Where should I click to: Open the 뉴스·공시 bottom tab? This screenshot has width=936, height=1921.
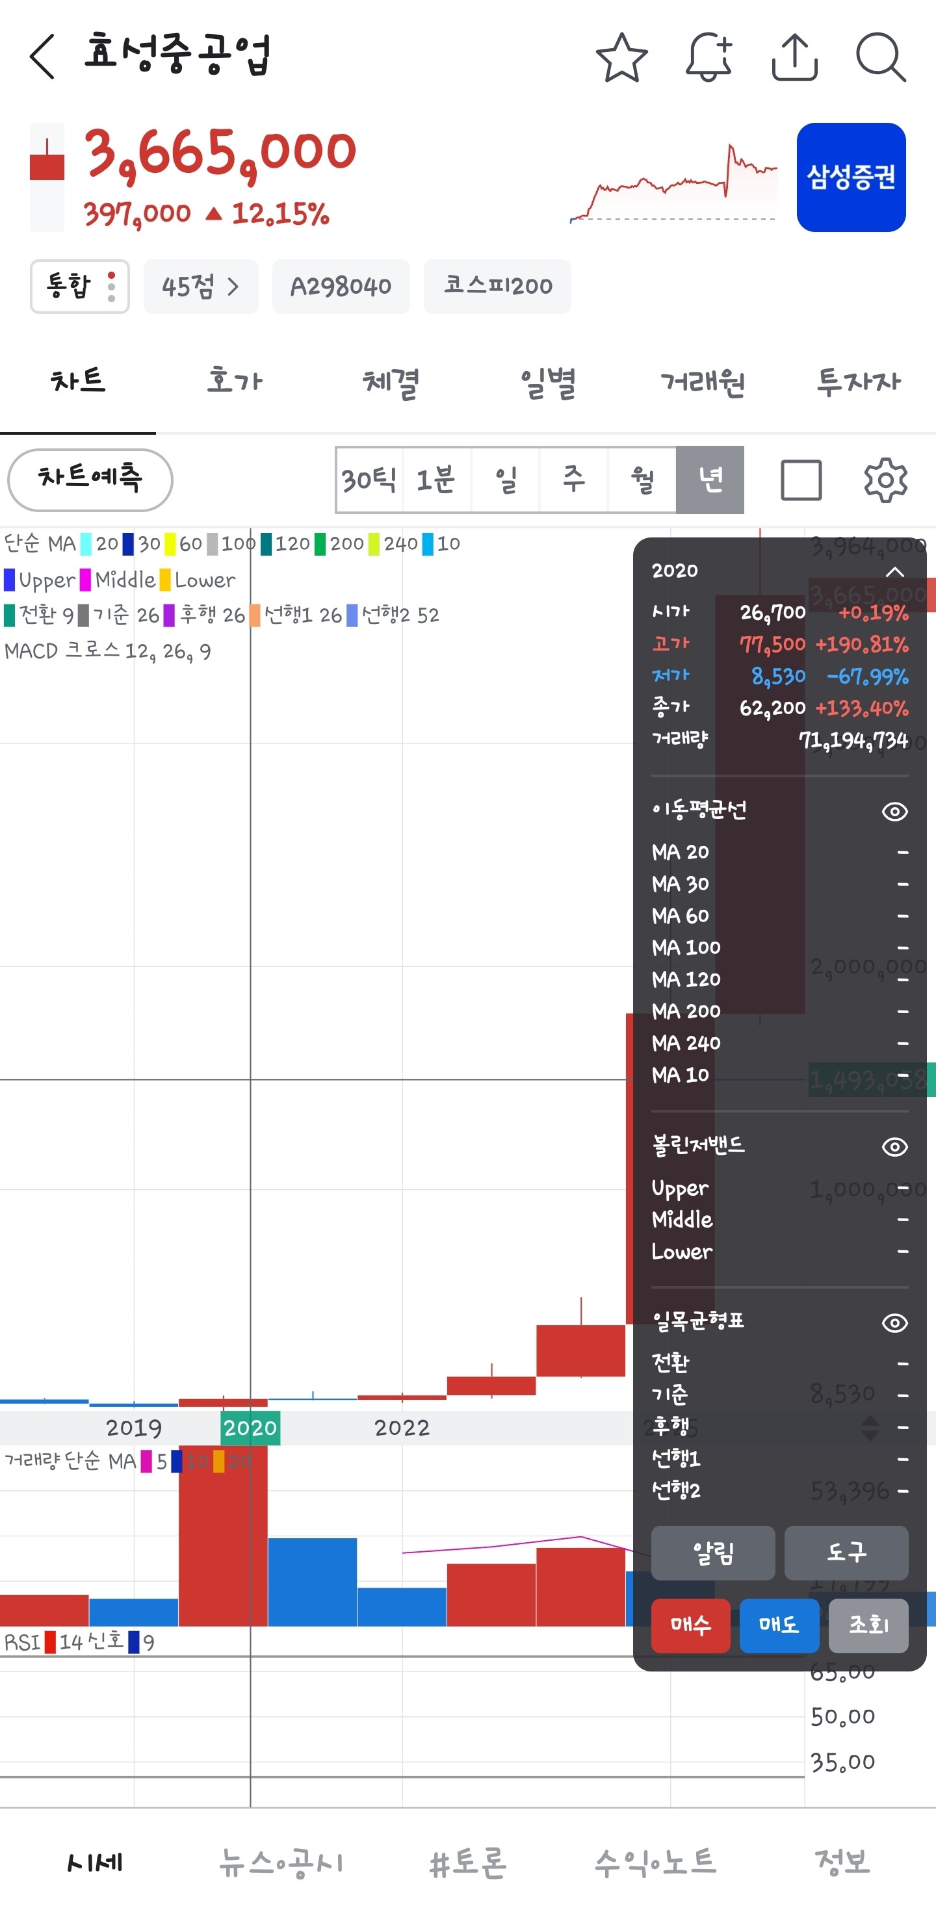pyautogui.click(x=281, y=1863)
